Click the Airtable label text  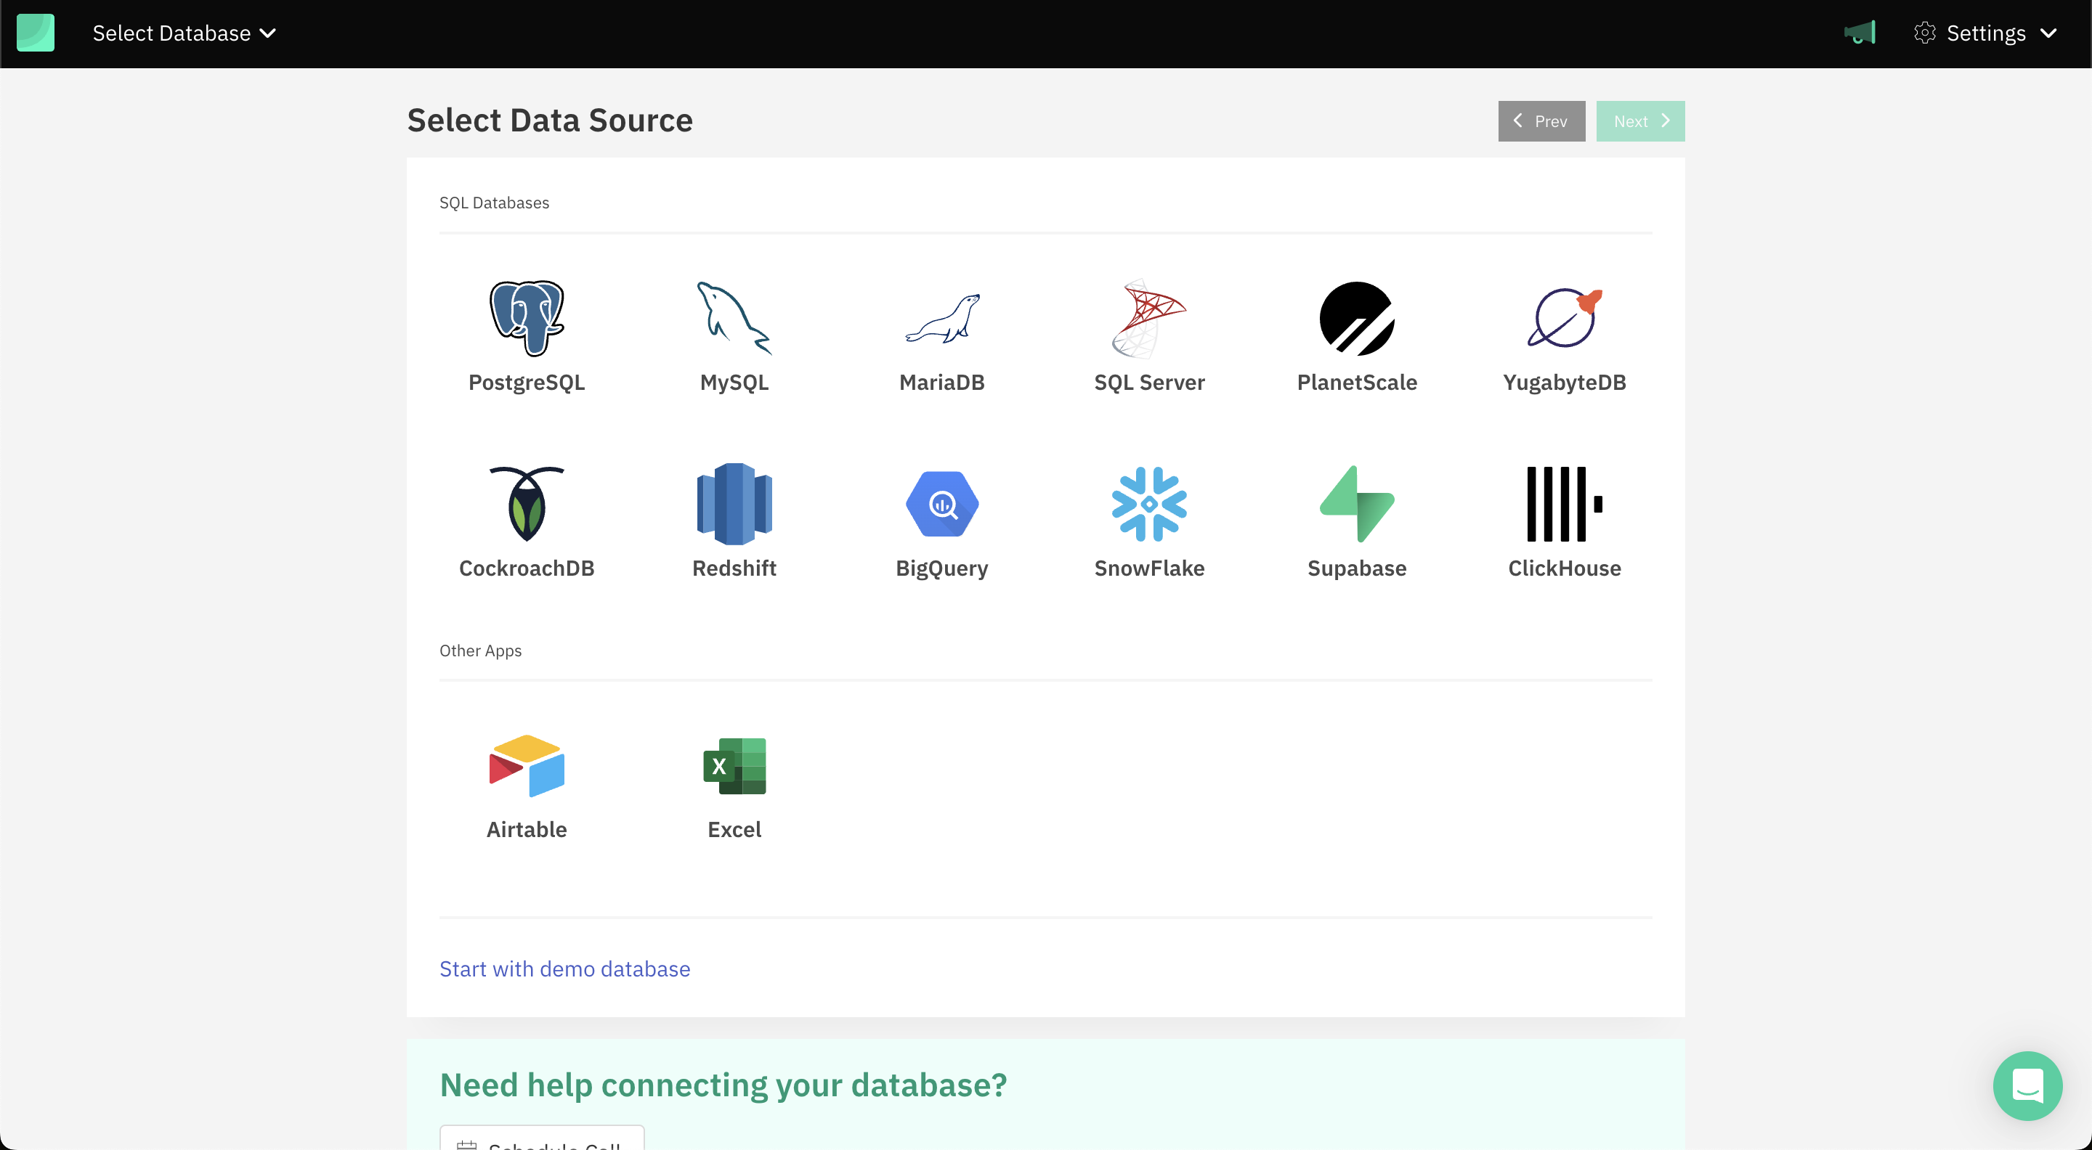526,829
